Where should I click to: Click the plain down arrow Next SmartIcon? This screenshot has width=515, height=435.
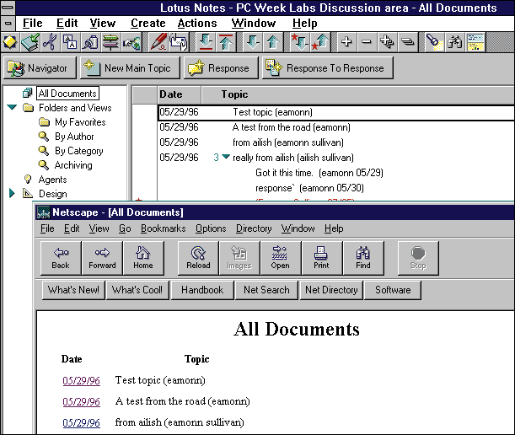point(253,42)
